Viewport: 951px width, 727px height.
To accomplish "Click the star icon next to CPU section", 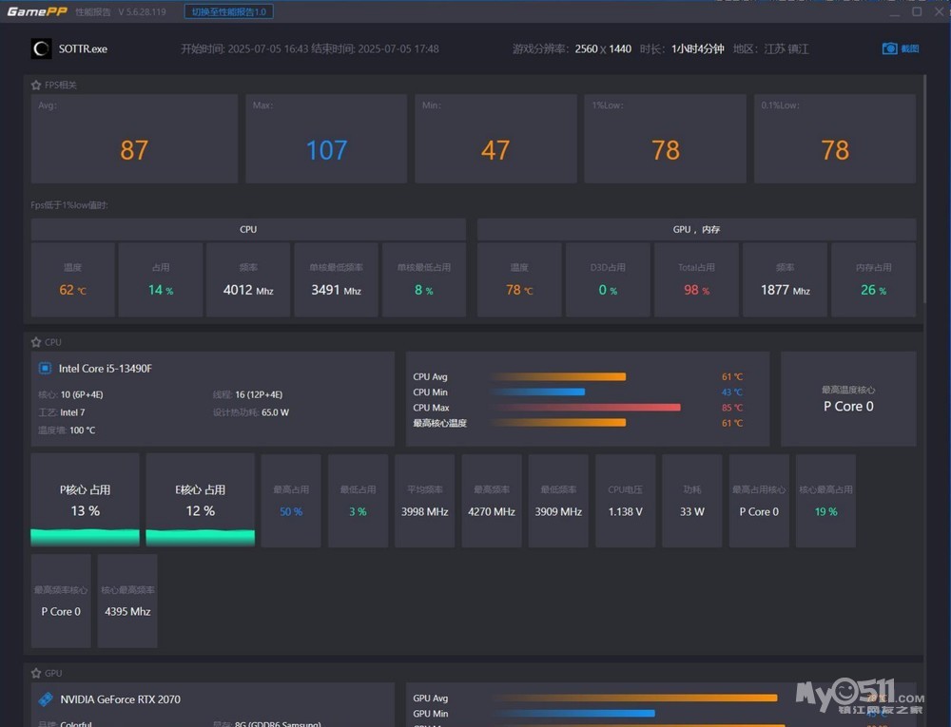I will click(x=36, y=342).
